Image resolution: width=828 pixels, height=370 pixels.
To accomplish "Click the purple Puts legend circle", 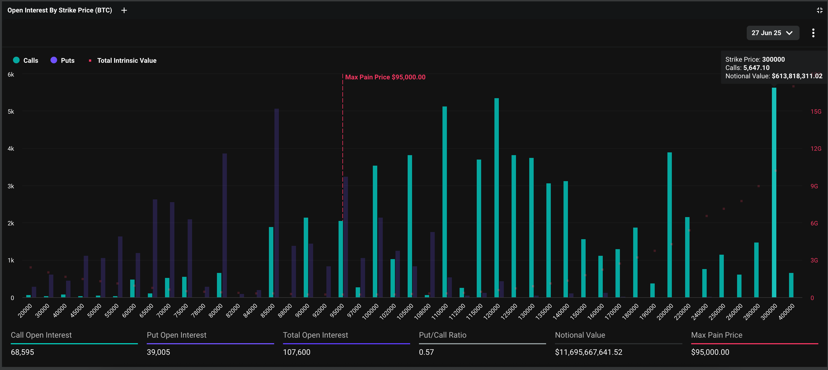I will coord(54,60).
